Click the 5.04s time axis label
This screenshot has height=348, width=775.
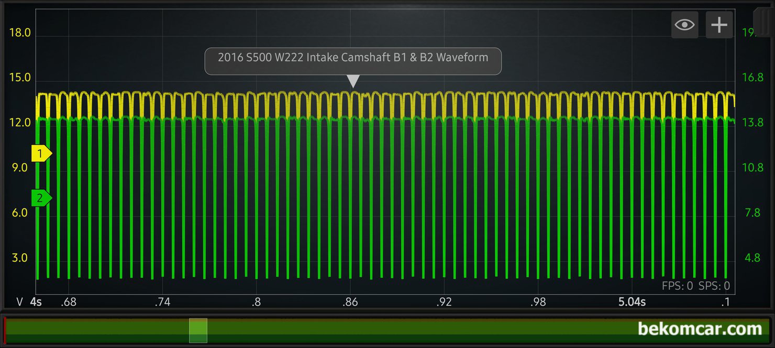pos(632,302)
